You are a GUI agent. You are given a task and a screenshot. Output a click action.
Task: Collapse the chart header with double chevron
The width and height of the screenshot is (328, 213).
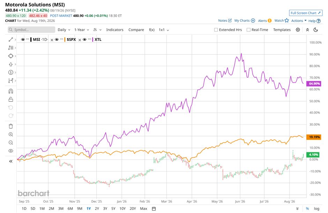pyautogui.click(x=307, y=30)
